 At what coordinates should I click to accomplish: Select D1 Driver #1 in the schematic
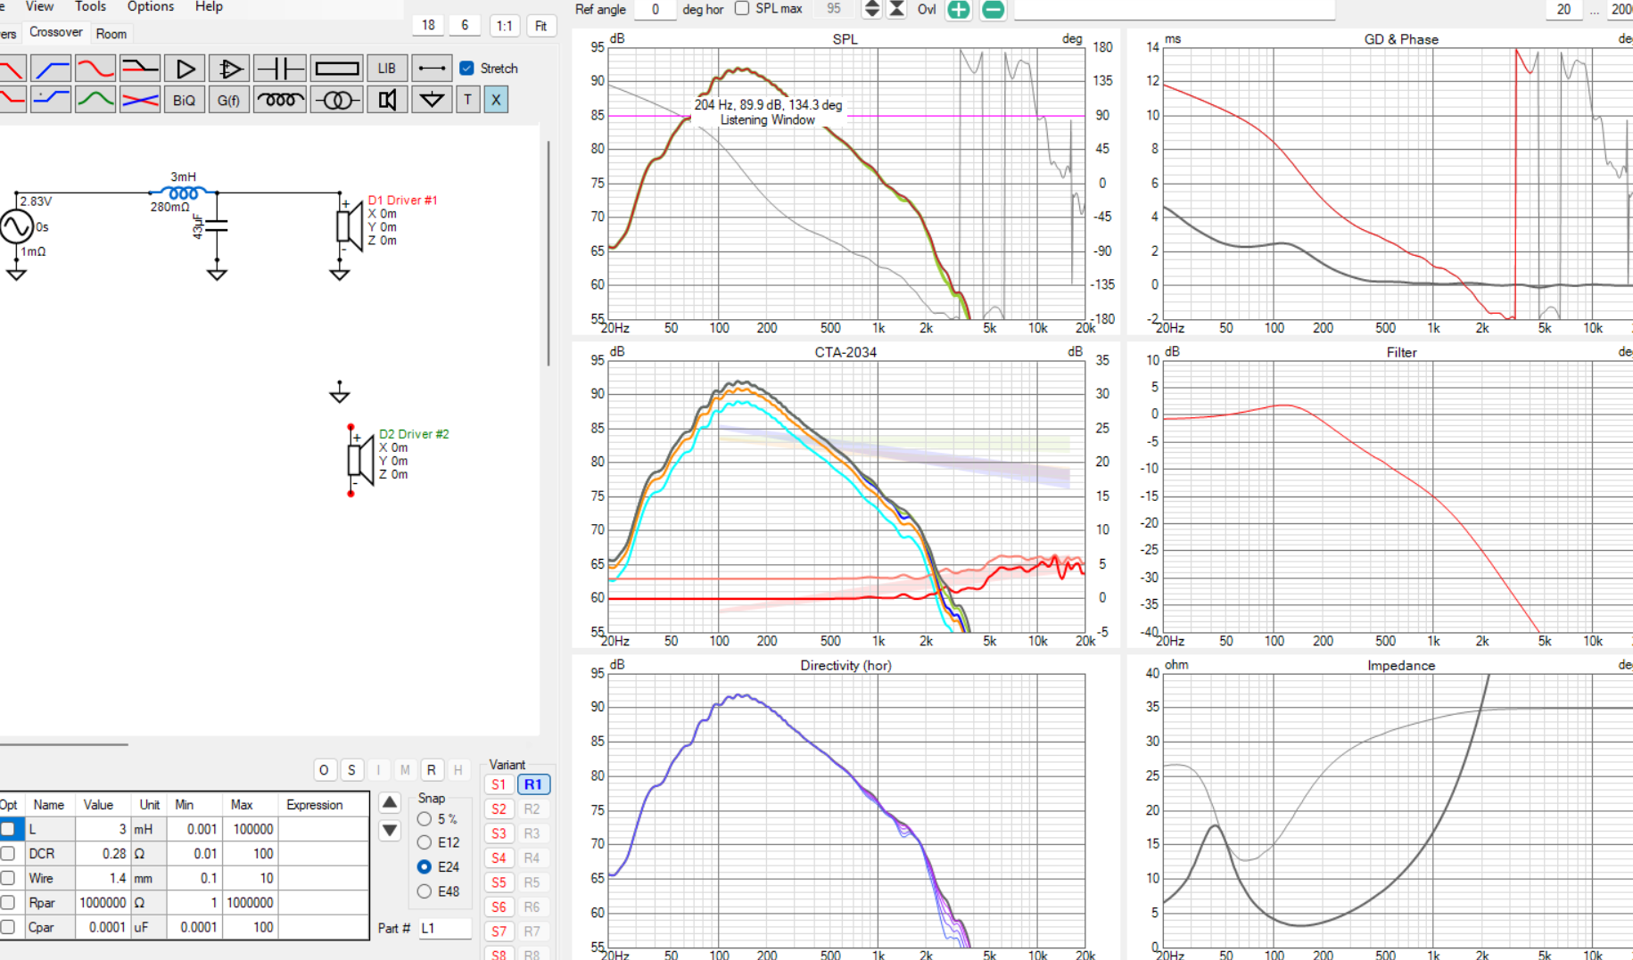point(349,226)
